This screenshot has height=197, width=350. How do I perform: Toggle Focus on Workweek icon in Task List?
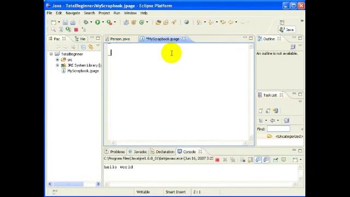(x=287, y=120)
